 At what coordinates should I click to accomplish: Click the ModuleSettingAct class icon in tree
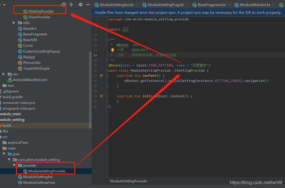click(20, 177)
